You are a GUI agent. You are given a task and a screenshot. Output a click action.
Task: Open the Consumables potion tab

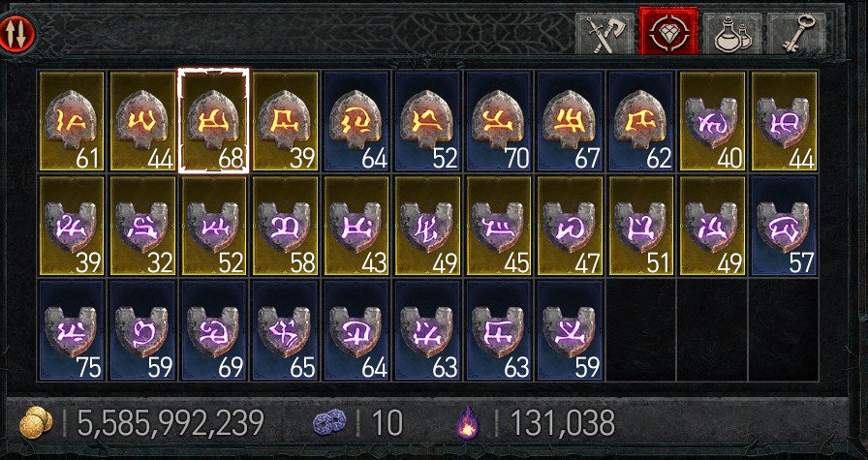(732, 34)
